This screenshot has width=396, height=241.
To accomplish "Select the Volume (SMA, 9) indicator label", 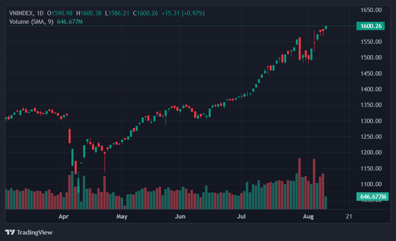I will pos(31,22).
